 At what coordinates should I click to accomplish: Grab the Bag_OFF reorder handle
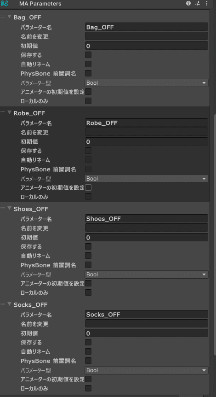[x=3, y=17]
